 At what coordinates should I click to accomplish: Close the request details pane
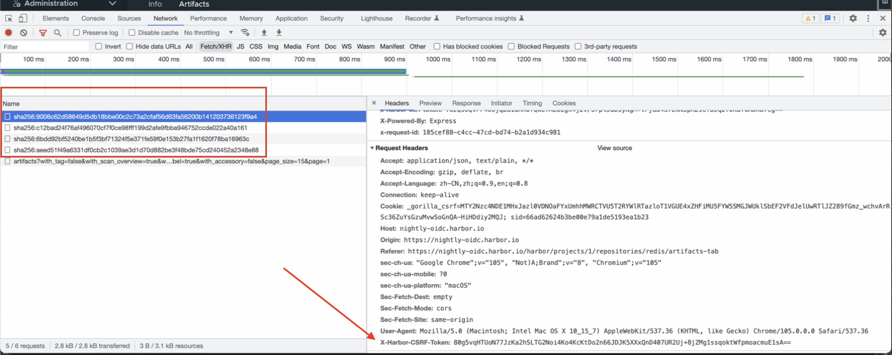(x=374, y=103)
